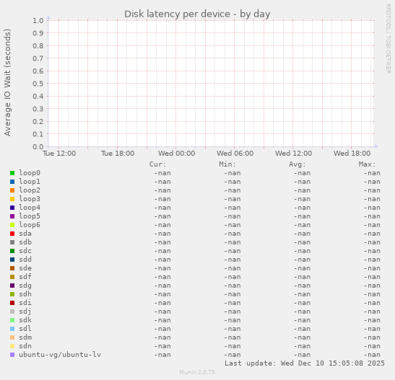This screenshot has height=380, width=395.
Task: Click the gray sdb legend swatch
Action: coord(12,242)
